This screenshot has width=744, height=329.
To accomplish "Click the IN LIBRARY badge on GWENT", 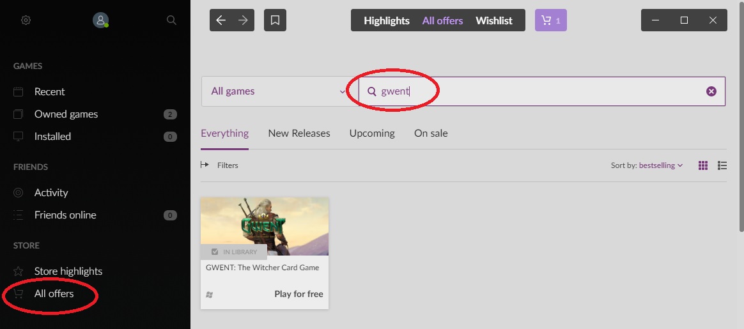I will pos(234,252).
